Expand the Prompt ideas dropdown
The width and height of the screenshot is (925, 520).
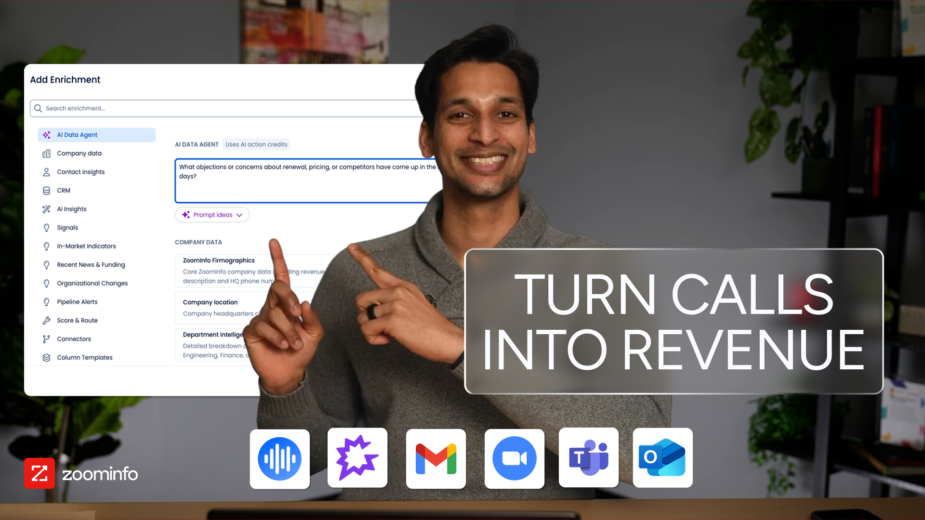click(x=212, y=215)
